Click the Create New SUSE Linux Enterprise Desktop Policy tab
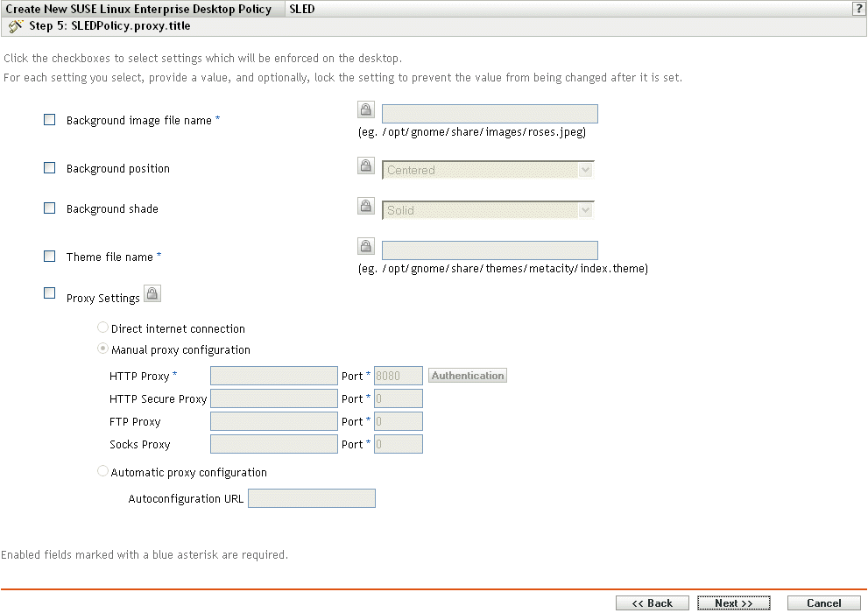868x613 pixels. (140, 9)
